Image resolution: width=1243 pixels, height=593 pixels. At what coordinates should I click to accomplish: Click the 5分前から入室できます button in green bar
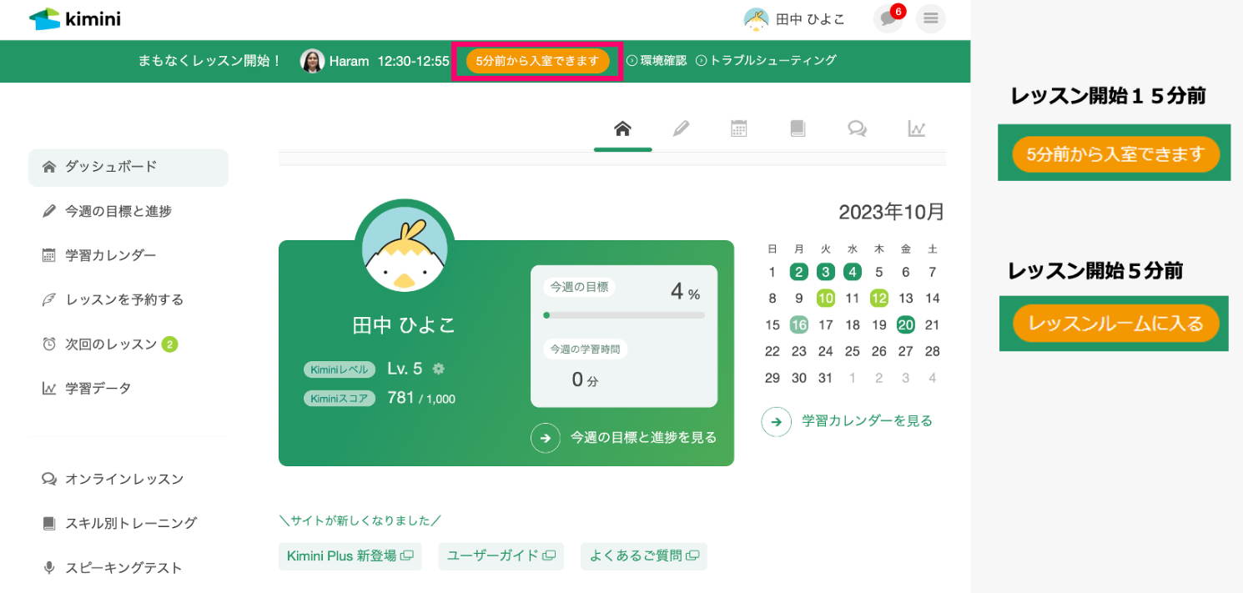point(537,61)
